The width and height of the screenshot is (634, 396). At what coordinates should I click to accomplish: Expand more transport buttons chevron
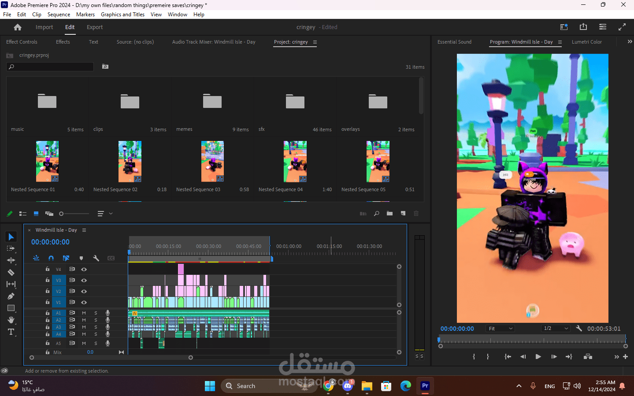[x=616, y=357]
